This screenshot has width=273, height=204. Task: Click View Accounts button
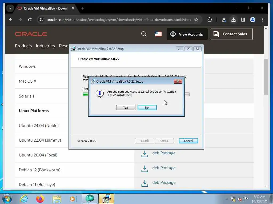pos(187,34)
